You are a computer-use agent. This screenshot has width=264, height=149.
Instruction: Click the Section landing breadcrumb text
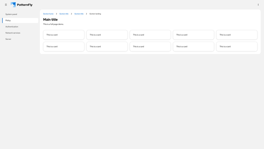[x=95, y=14]
